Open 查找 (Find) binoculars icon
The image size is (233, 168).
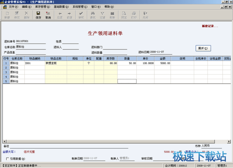pos(93,15)
